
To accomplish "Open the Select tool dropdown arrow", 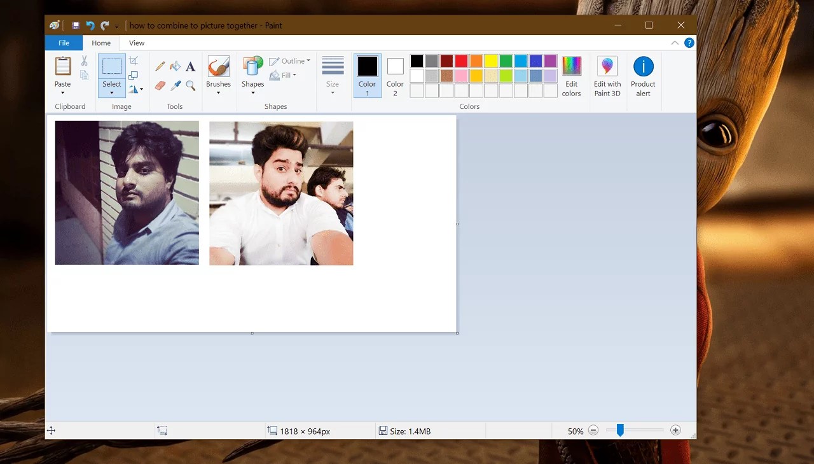I will 112,93.
